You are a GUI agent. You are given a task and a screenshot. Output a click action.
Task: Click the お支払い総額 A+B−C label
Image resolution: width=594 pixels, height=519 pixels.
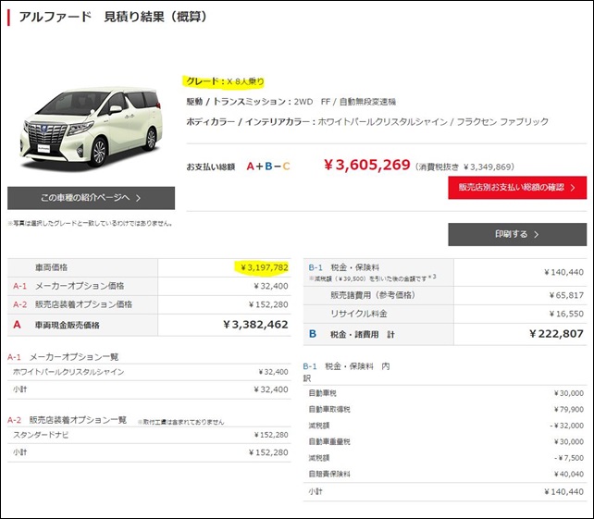coord(238,167)
